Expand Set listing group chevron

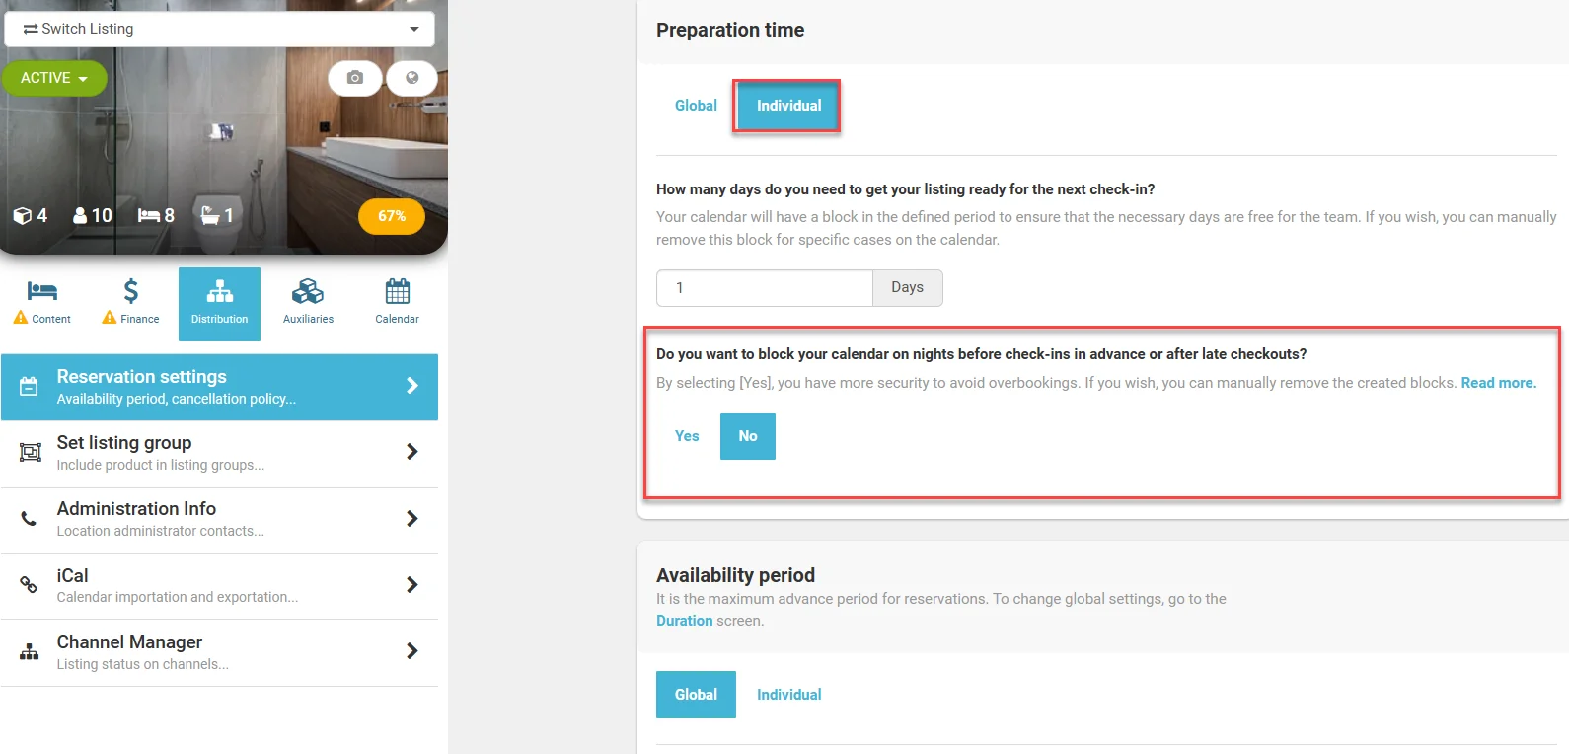[411, 452]
